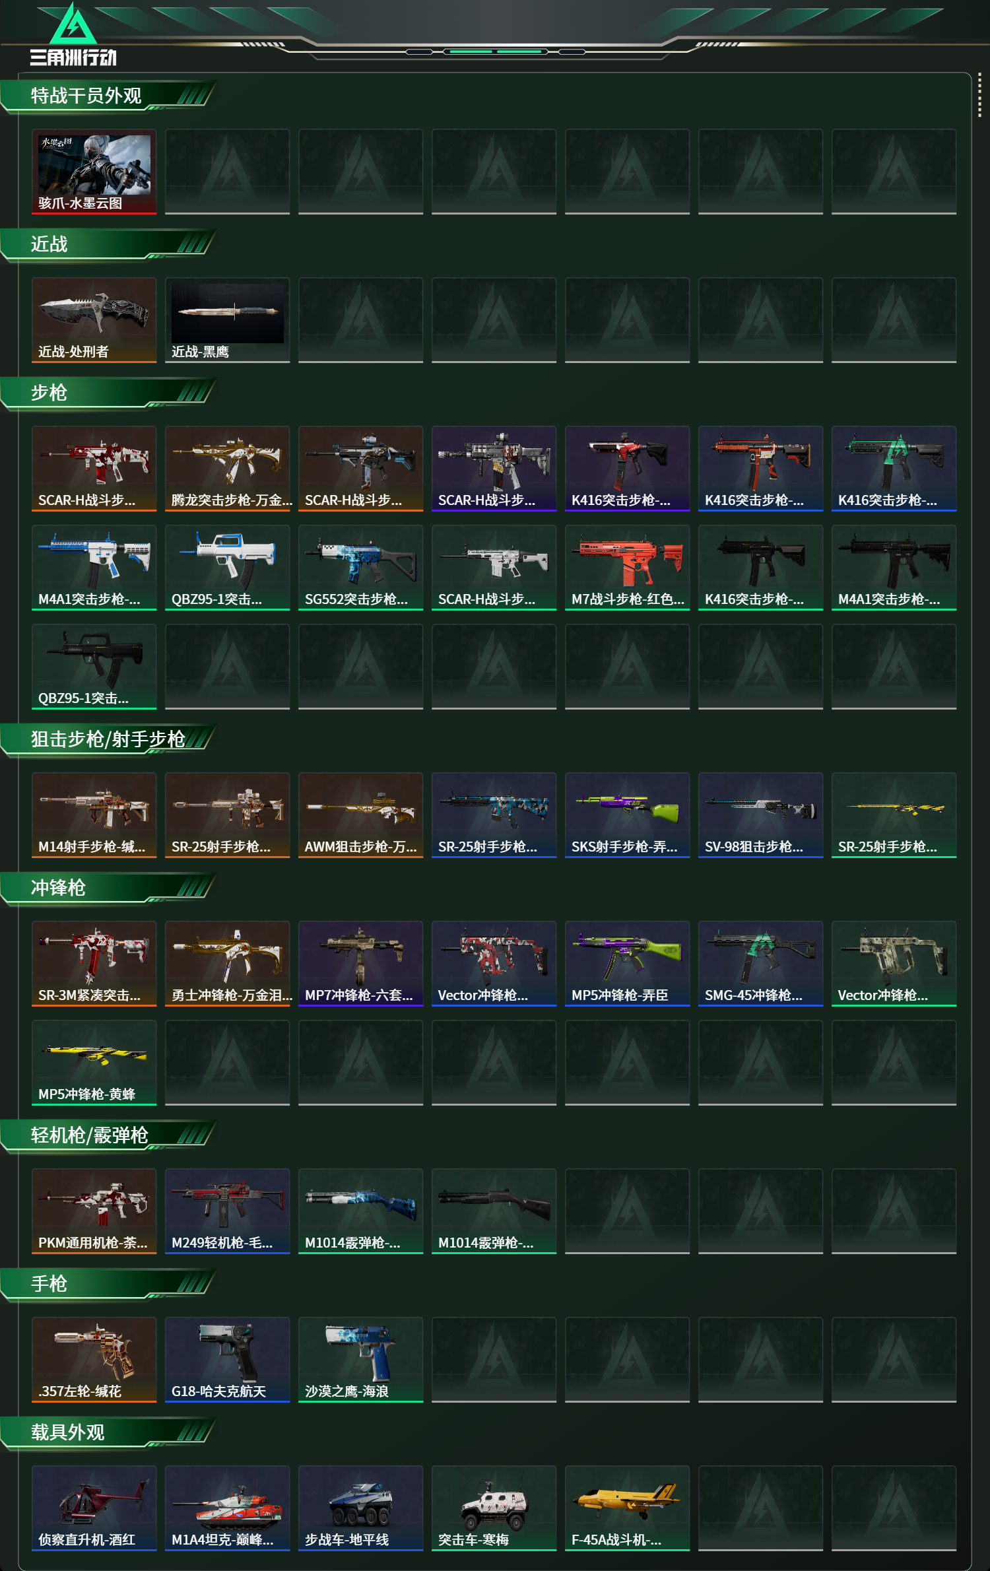
Task: Select the MP5冲锋枪-弄臣 skin
Action: pos(628,964)
